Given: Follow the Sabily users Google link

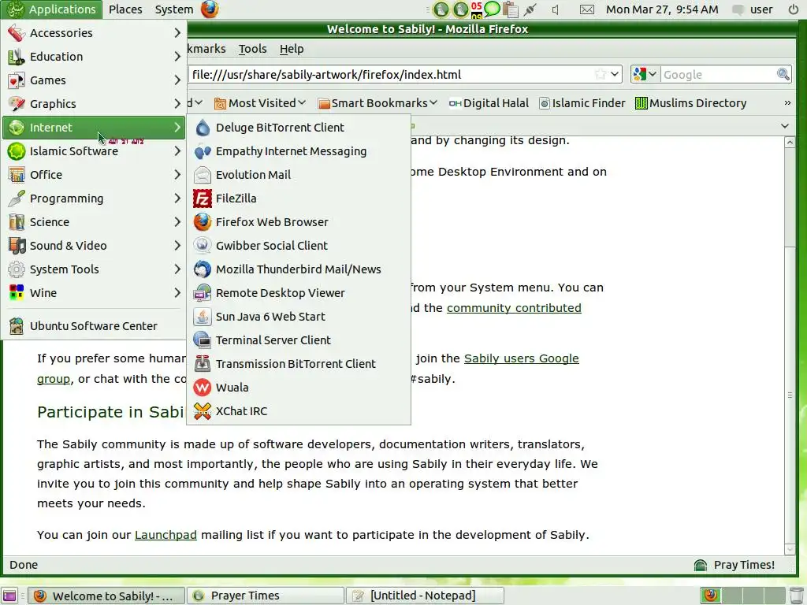Looking at the screenshot, I should [522, 358].
